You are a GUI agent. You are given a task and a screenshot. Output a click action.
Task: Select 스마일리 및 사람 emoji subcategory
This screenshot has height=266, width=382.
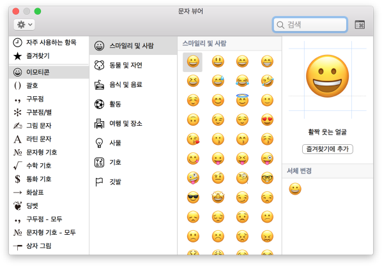tap(133, 46)
